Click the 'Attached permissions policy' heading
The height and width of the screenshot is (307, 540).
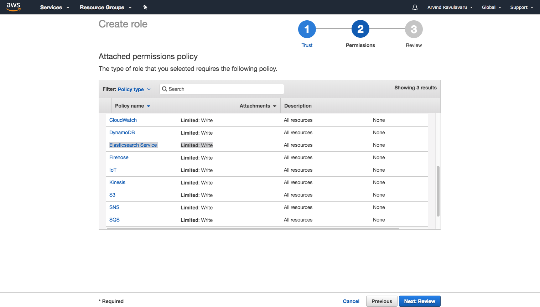[x=148, y=57]
